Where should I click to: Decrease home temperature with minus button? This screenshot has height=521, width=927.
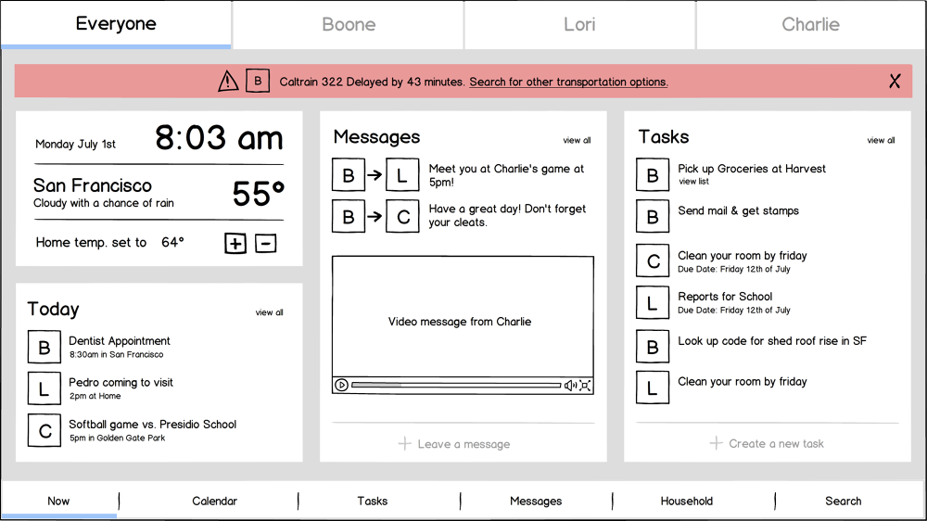coord(265,244)
